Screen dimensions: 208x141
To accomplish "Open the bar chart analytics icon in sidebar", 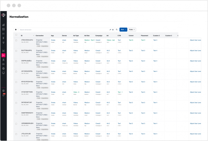I will (x=4, y=25).
